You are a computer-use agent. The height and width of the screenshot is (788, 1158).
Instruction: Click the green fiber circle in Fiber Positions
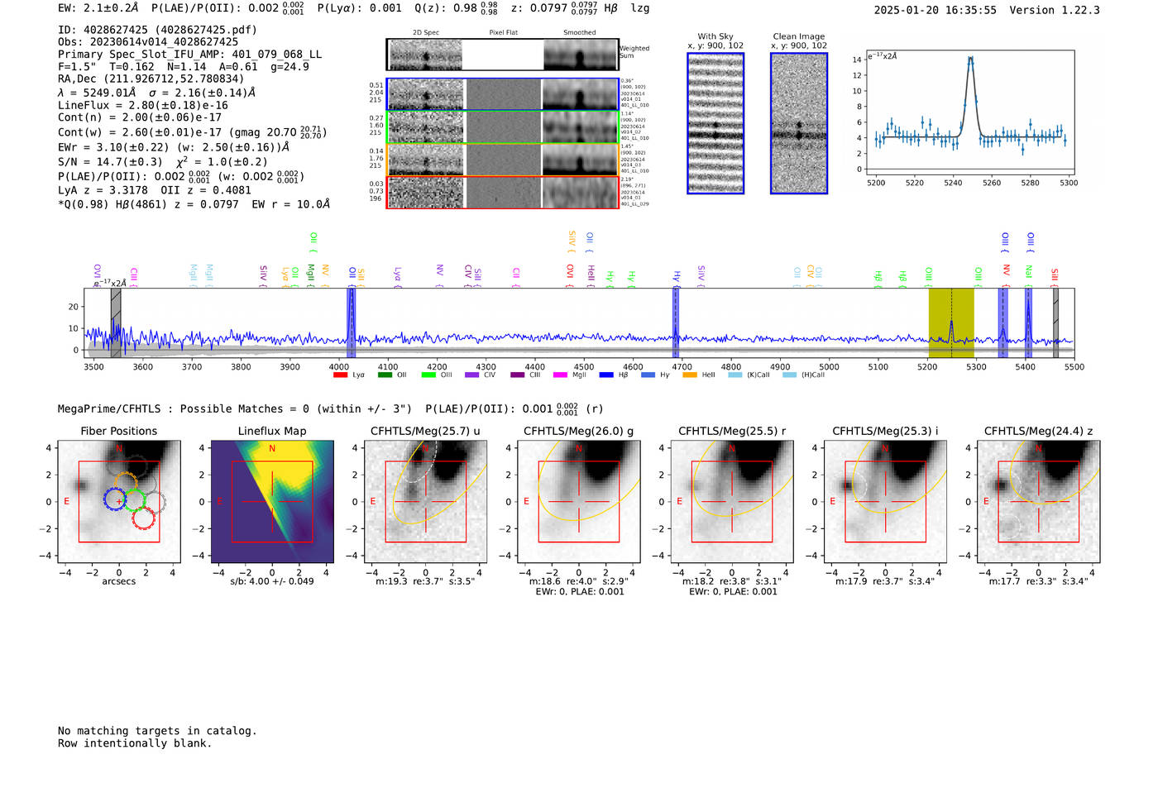[133, 499]
